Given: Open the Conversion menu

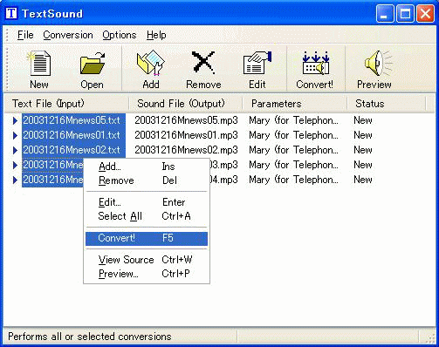Looking at the screenshot, I should [68, 35].
